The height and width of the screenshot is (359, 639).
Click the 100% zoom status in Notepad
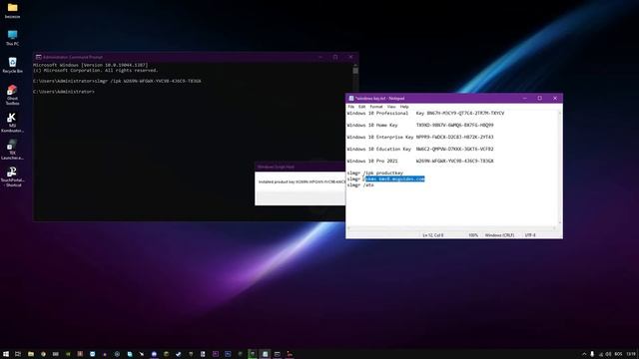point(472,235)
